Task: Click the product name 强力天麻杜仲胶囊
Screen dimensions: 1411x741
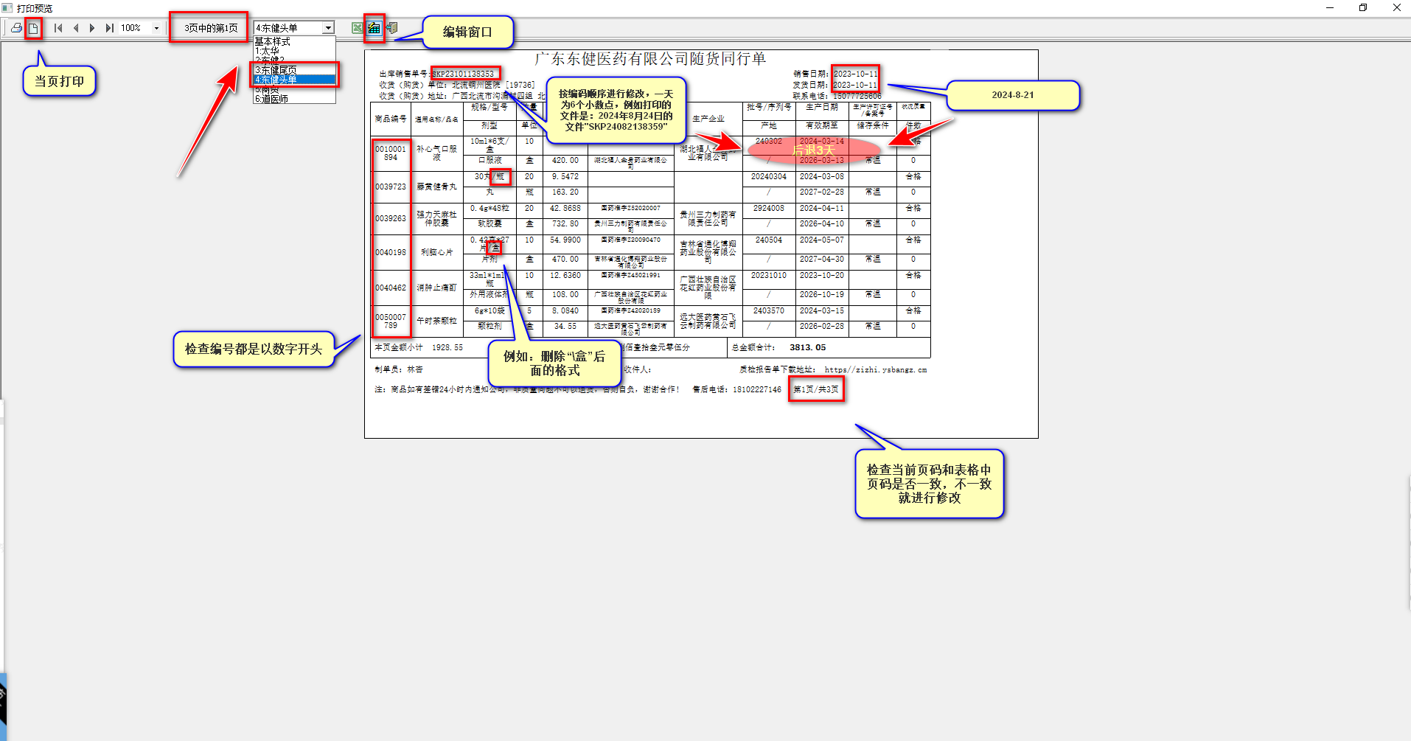Action: [436, 218]
